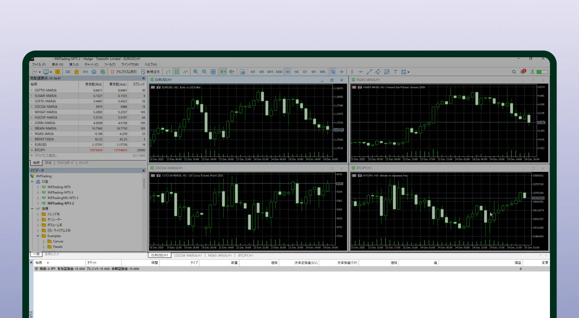Toggle chart auto-scroll on the toolbar
The width and height of the screenshot is (579, 318).
pos(222,71)
